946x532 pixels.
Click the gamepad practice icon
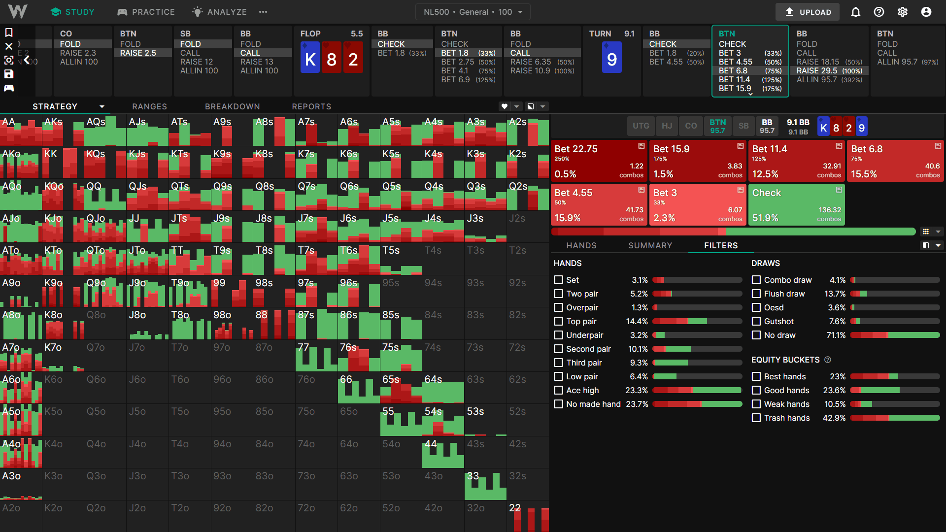tap(9, 88)
